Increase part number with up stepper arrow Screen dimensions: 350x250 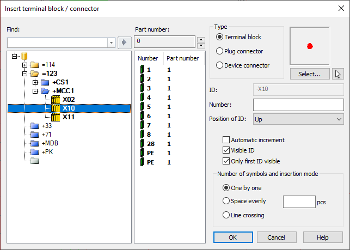(201, 40)
